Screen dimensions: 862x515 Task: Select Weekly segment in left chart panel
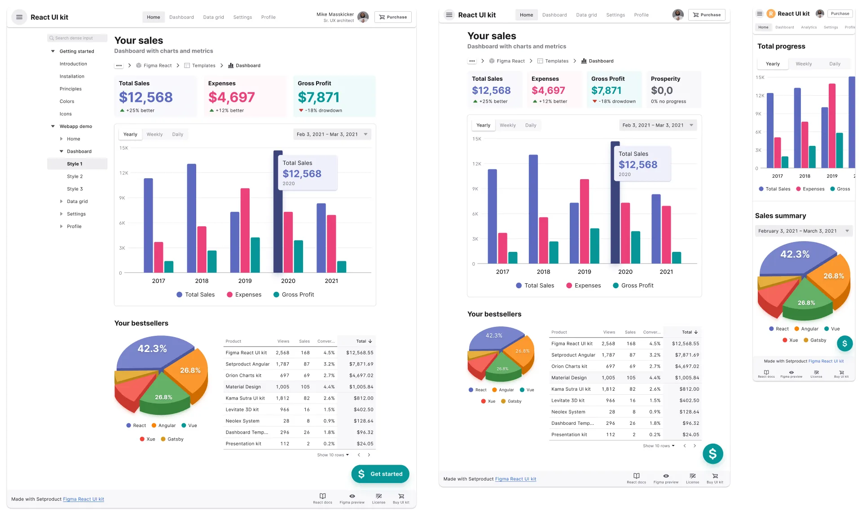click(x=154, y=134)
